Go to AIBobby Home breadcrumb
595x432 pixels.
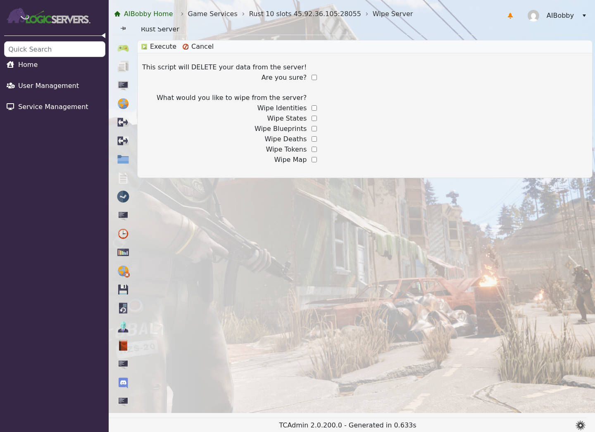click(x=148, y=14)
